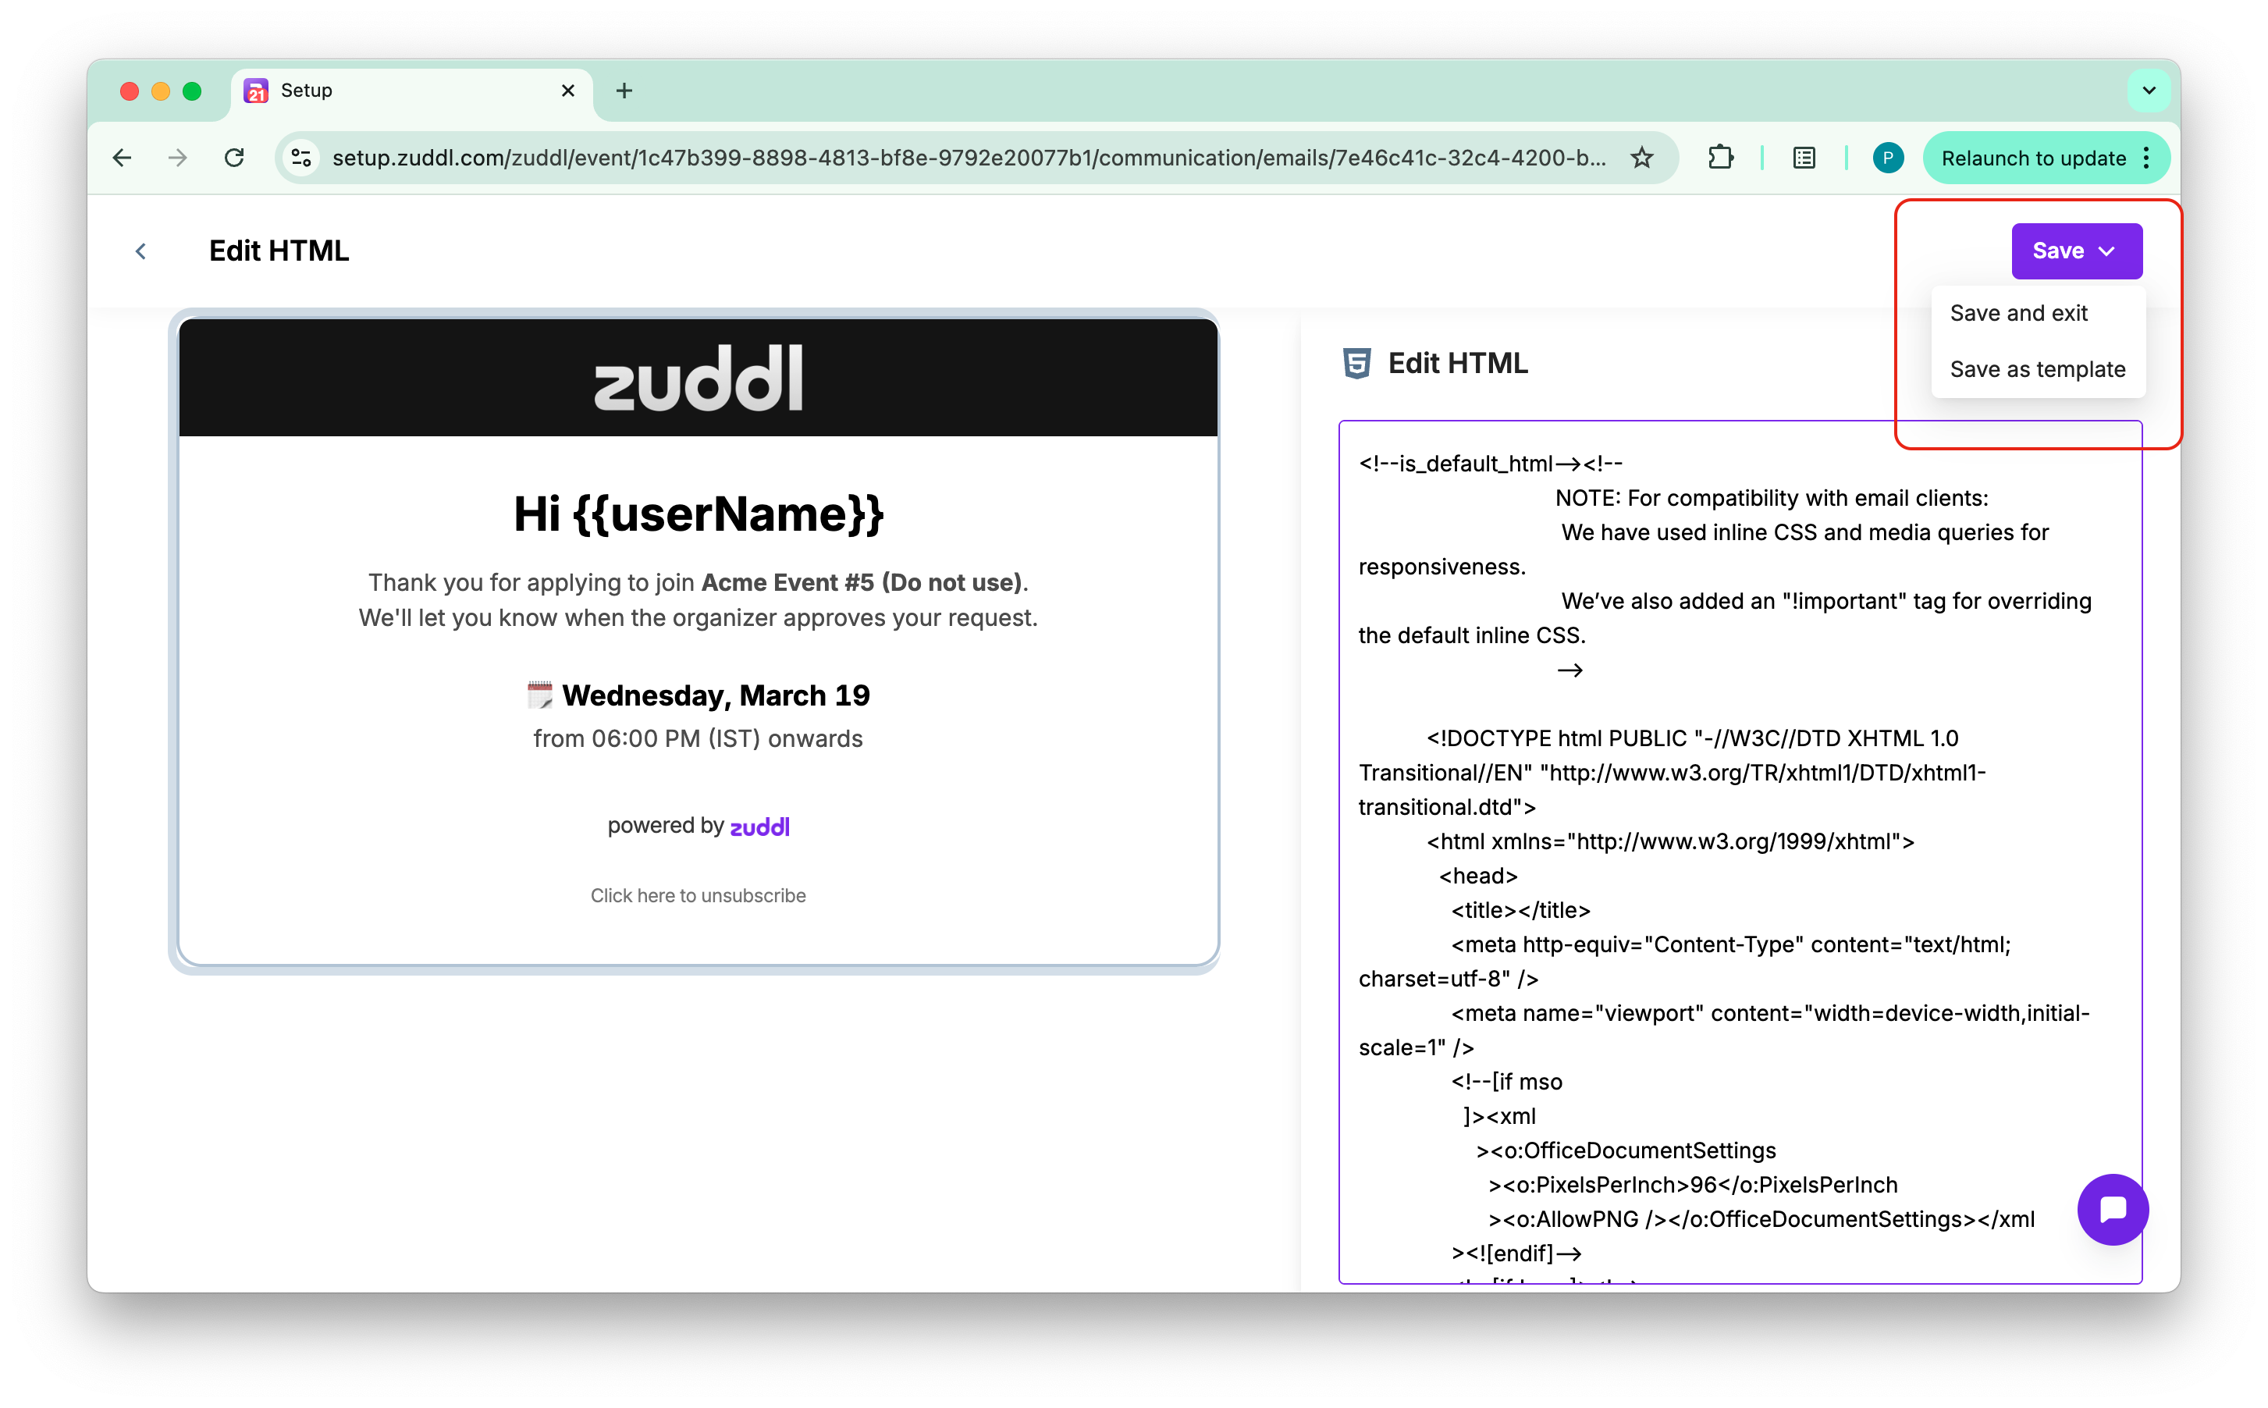2268x1408 pixels.
Task: Open the reading list side panel icon
Action: tap(1804, 158)
